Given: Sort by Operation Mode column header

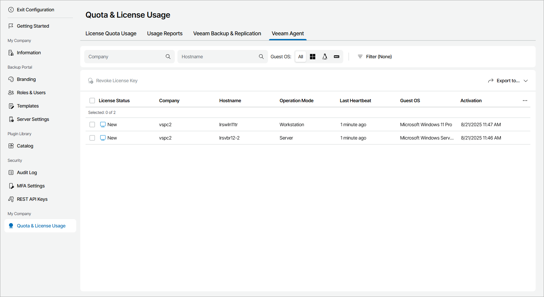Looking at the screenshot, I should point(296,101).
